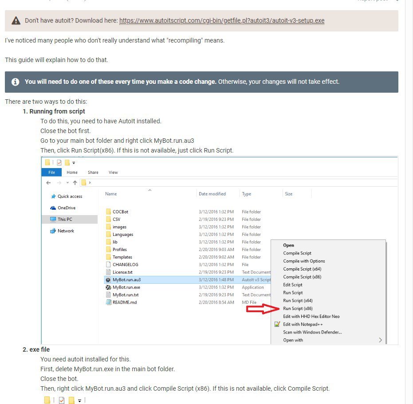
Task: Select the CSV folder
Action: 116,220
